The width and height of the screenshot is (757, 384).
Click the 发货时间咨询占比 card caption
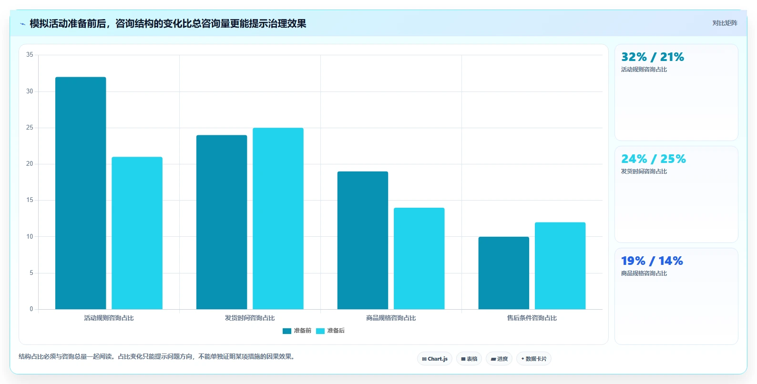tap(644, 172)
